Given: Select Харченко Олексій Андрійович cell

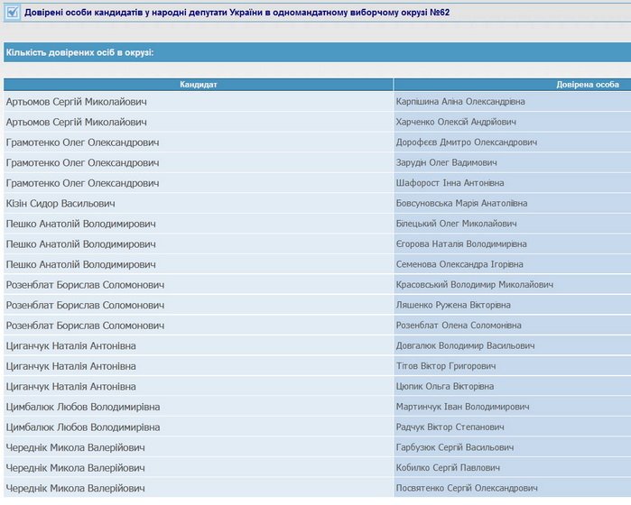Looking at the screenshot, I should coord(456,122).
